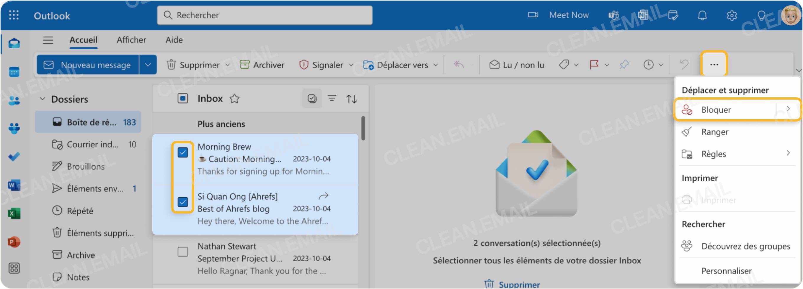Image resolution: width=803 pixels, height=289 pixels.
Task: Launch Excel from the sidebar
Action: 14,213
